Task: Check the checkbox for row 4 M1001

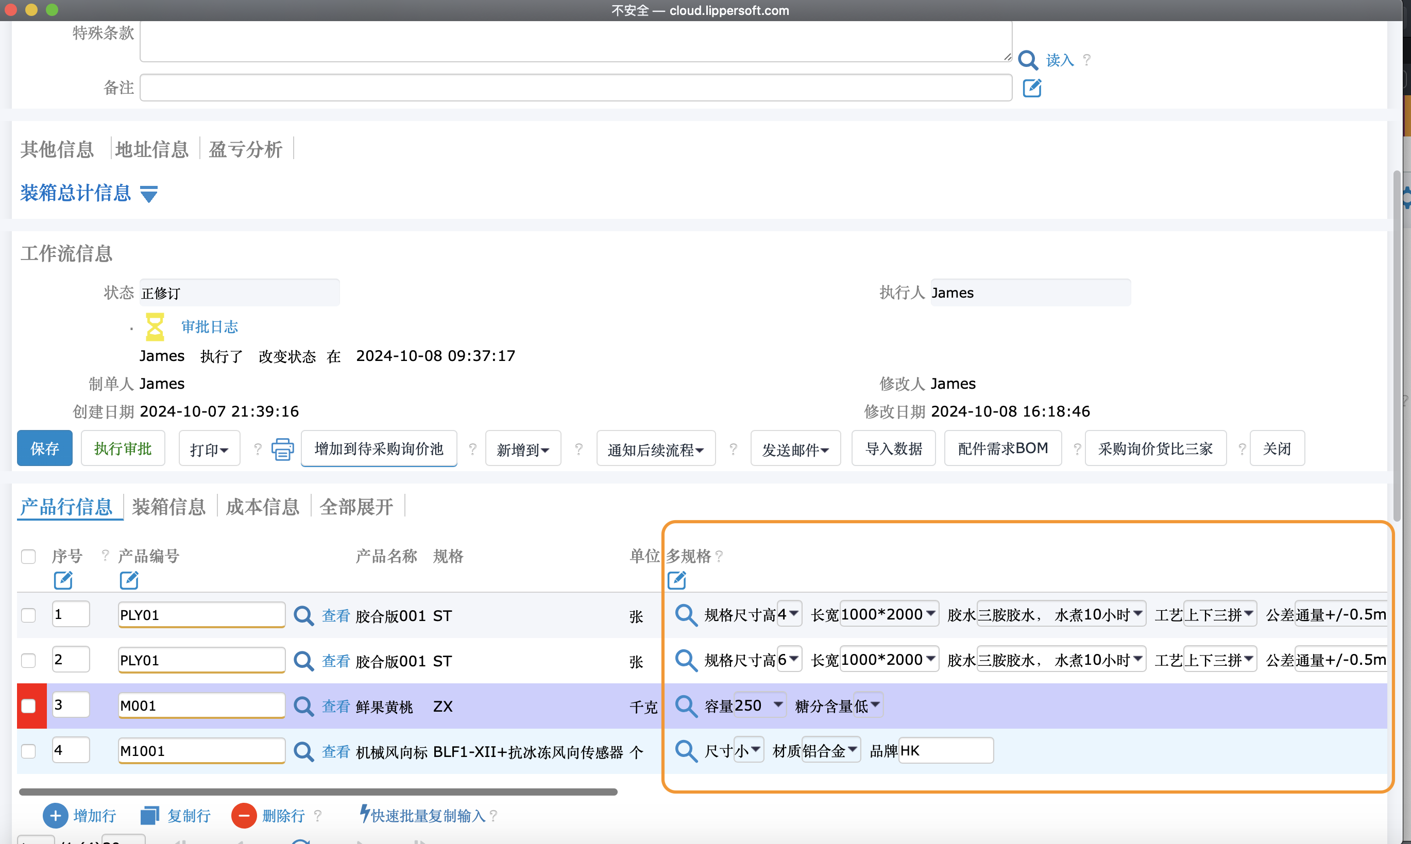Action: 28,751
